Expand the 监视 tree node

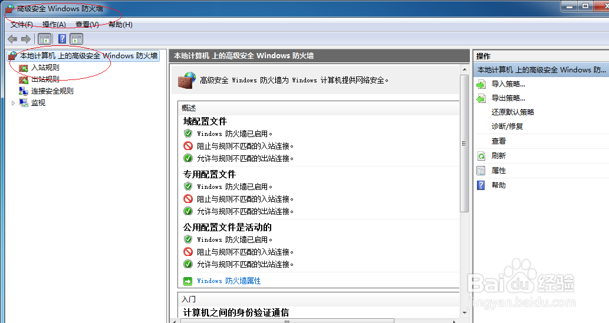13,103
